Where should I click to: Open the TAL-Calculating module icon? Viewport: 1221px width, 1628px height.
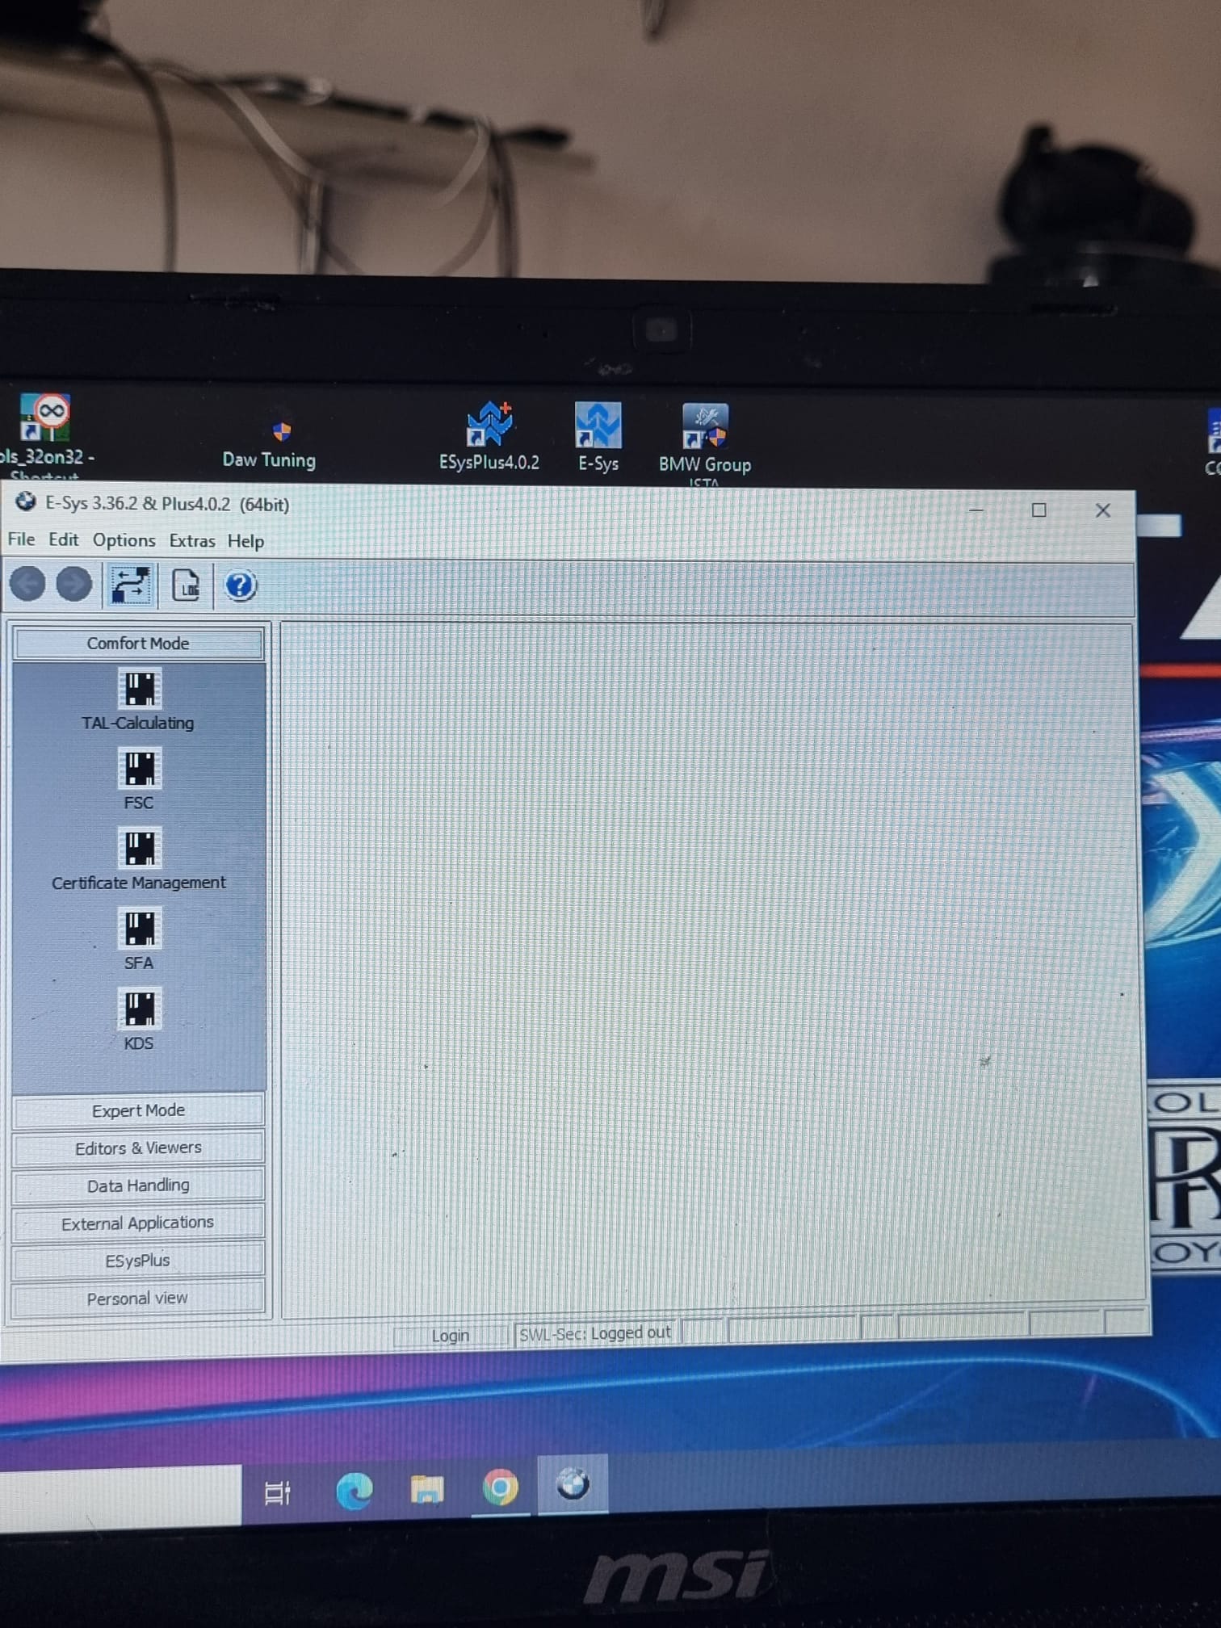pyautogui.click(x=139, y=689)
